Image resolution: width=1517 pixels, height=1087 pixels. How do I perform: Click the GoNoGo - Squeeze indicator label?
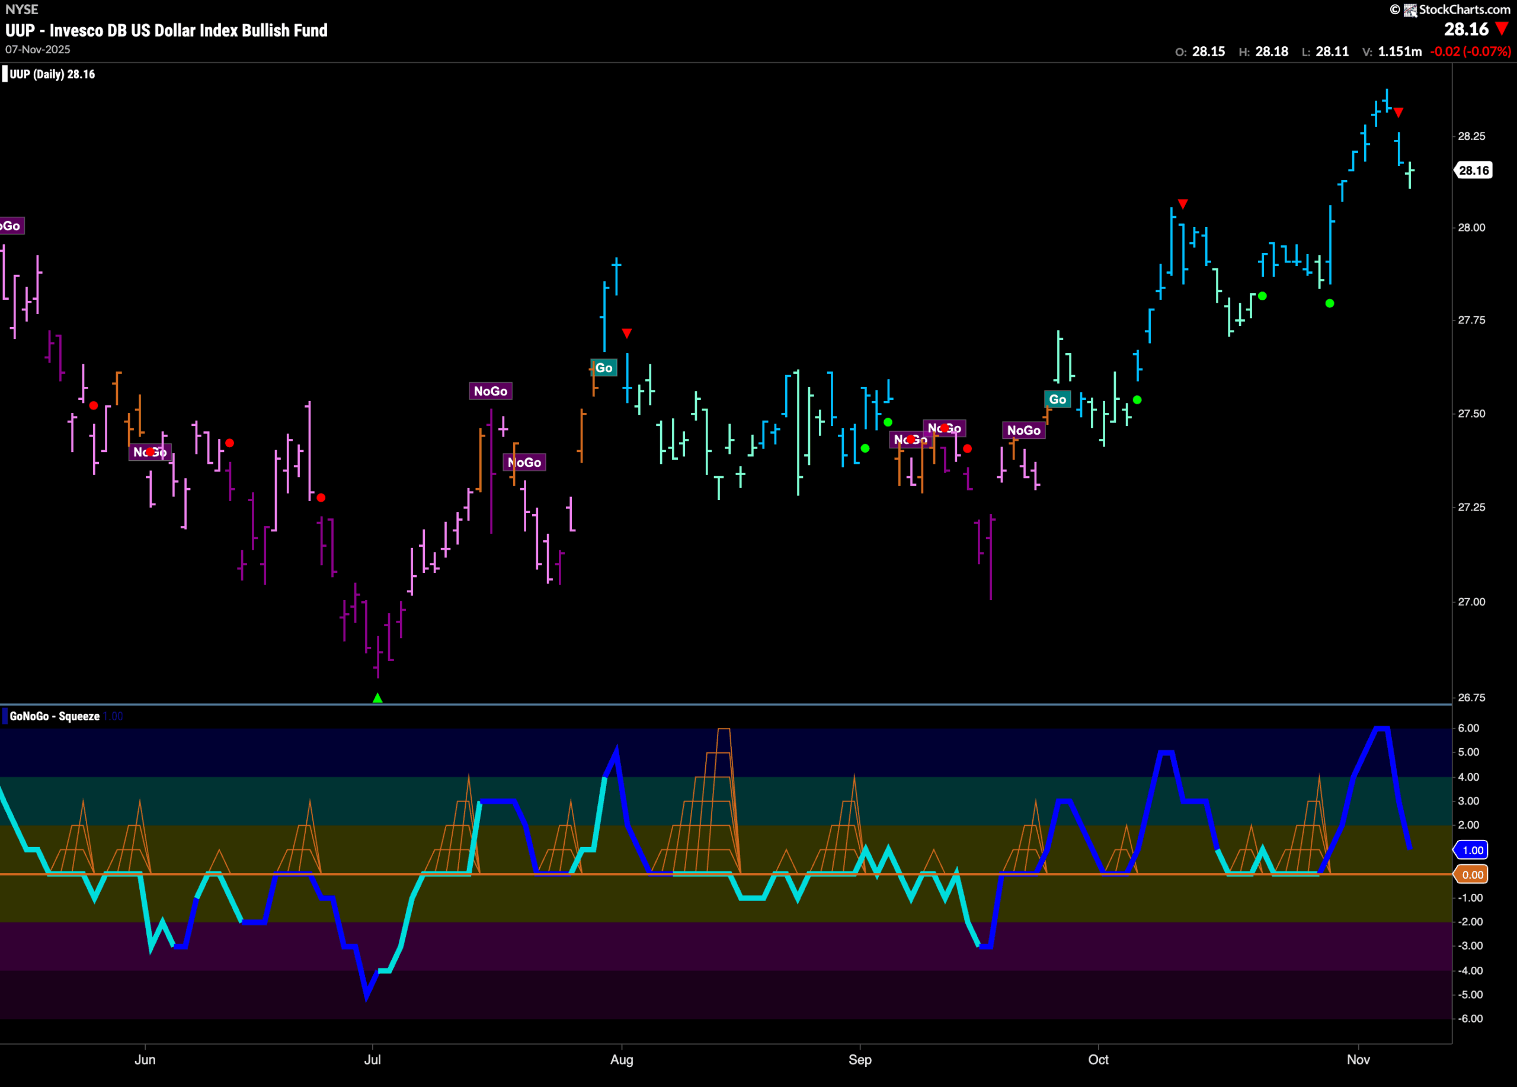coord(55,716)
